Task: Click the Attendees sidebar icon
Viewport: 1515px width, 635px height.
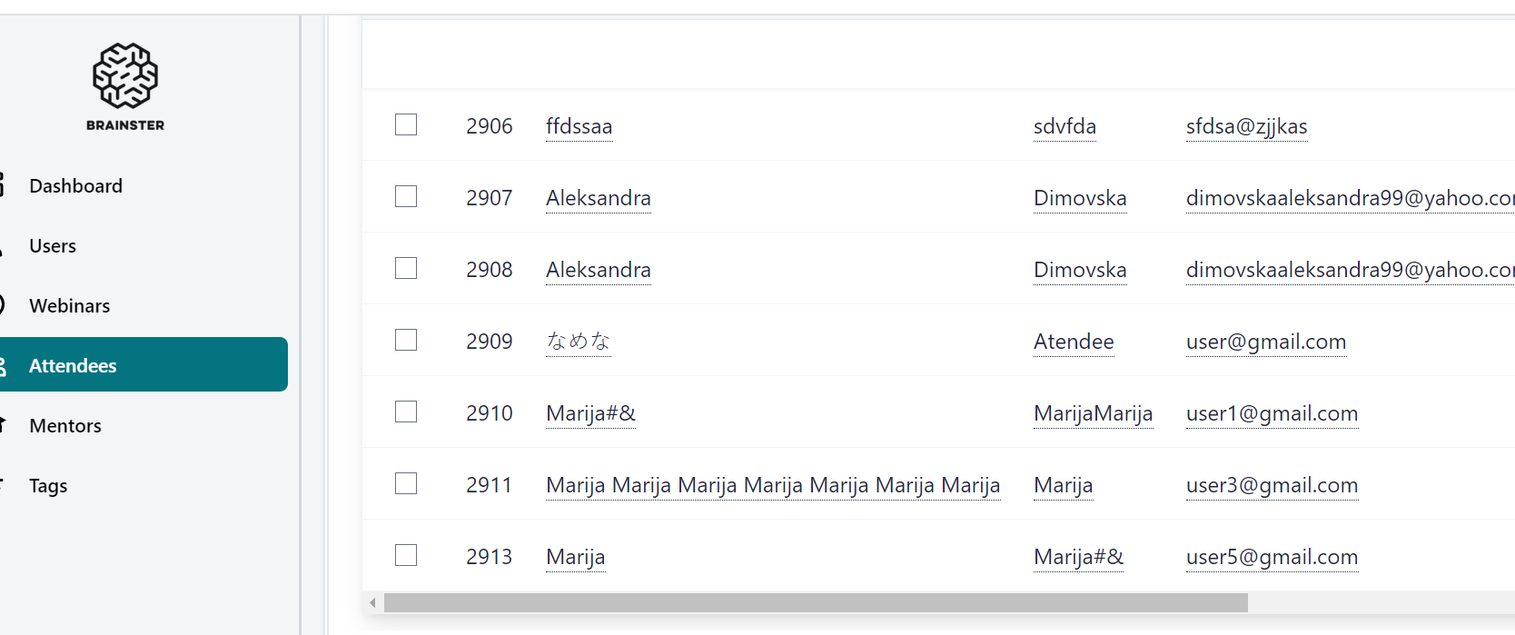Action: coord(3,366)
